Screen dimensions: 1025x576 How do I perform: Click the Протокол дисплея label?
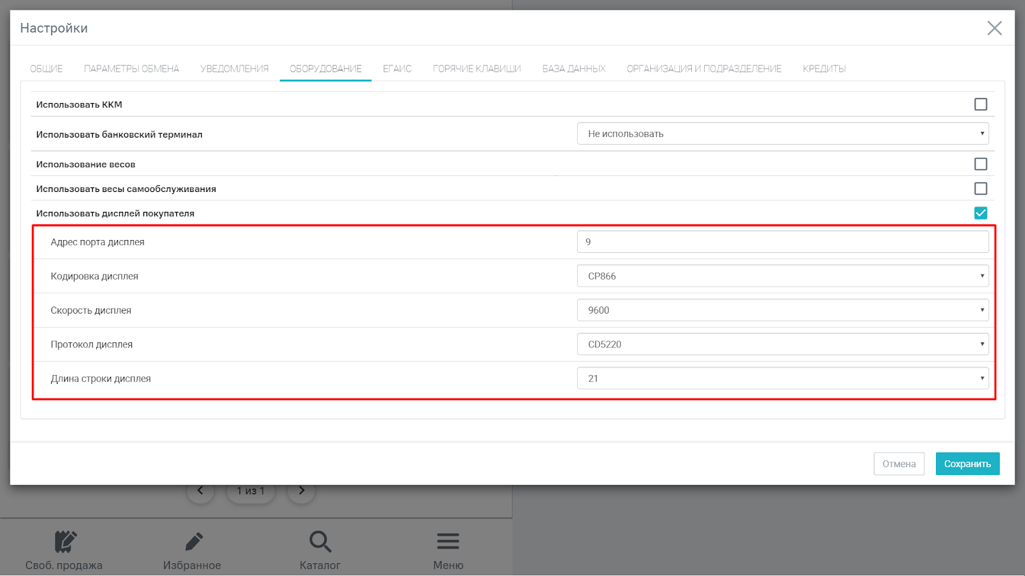pyautogui.click(x=92, y=344)
